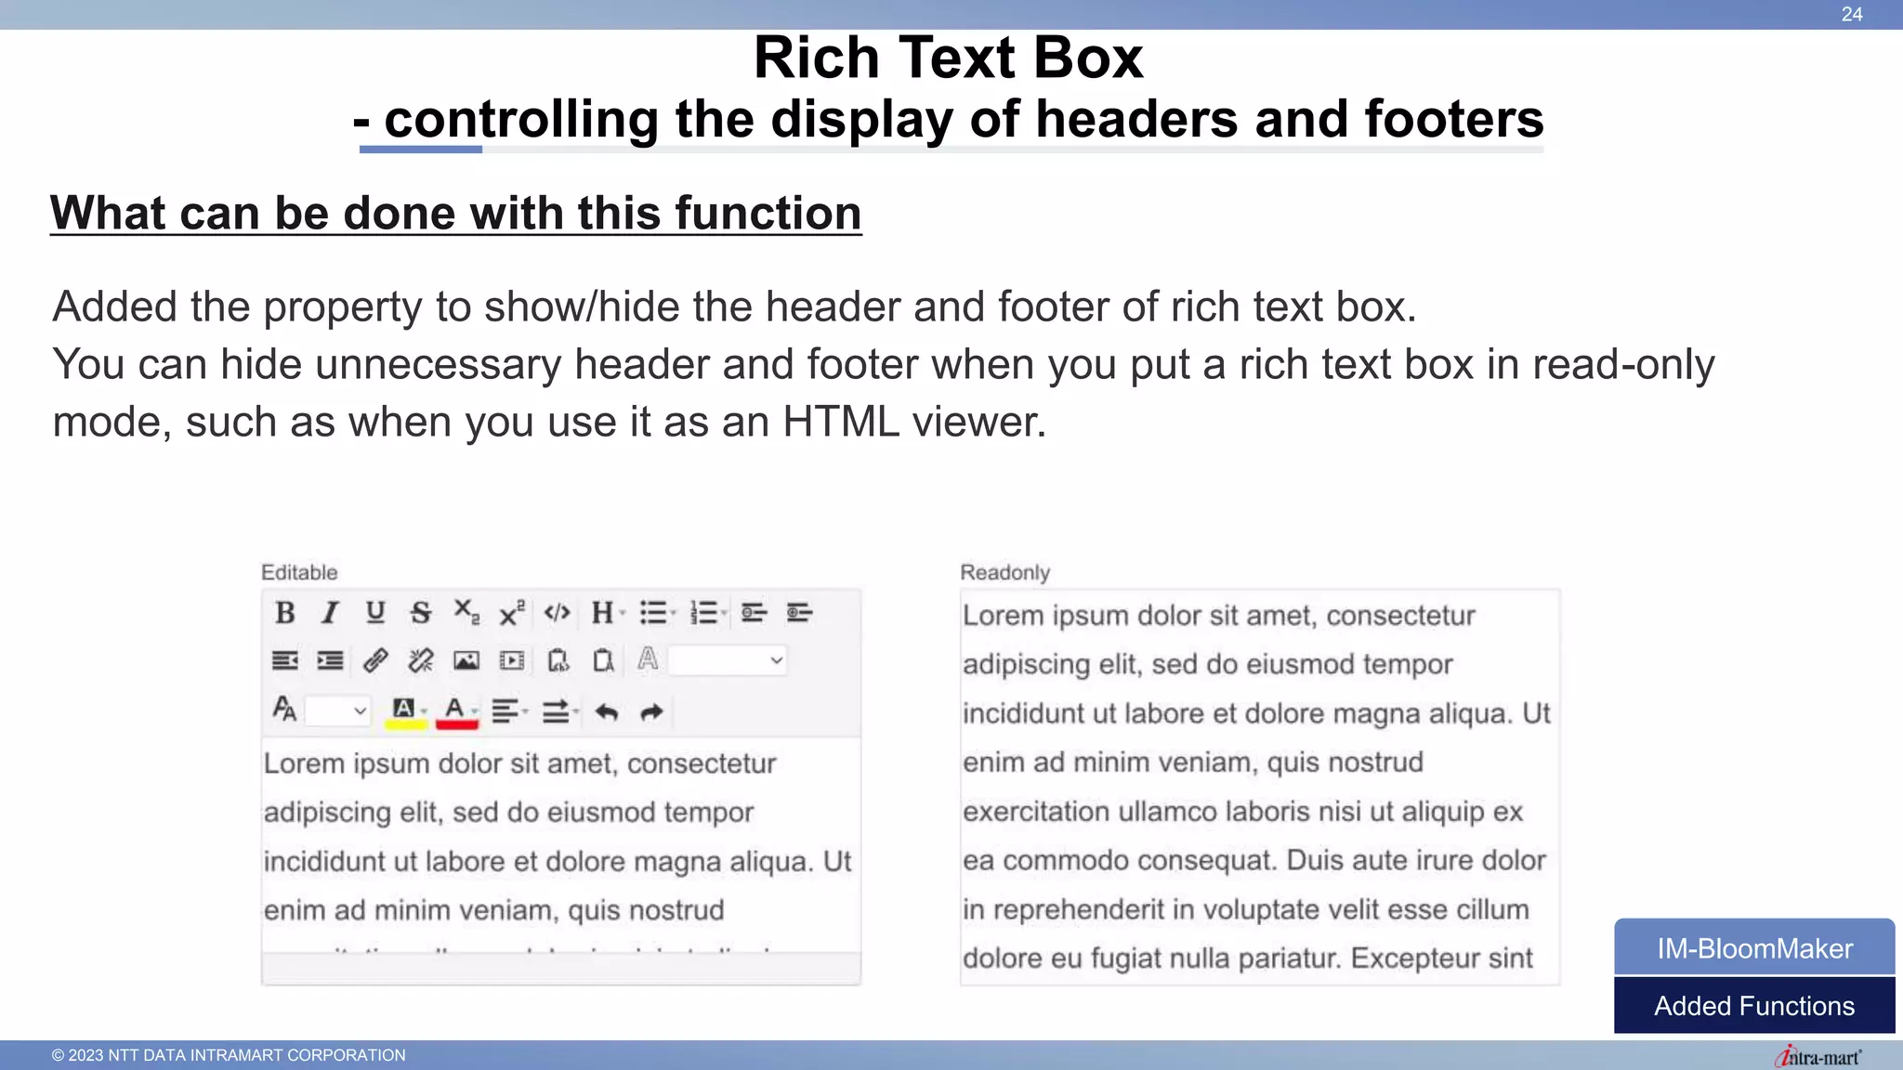Screen dimensions: 1903x1070
Task: Paste as HTML clipboard icon
Action: (558, 661)
